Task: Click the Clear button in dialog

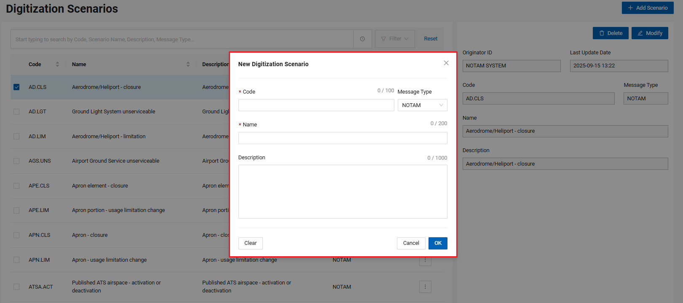Action: 250,243
